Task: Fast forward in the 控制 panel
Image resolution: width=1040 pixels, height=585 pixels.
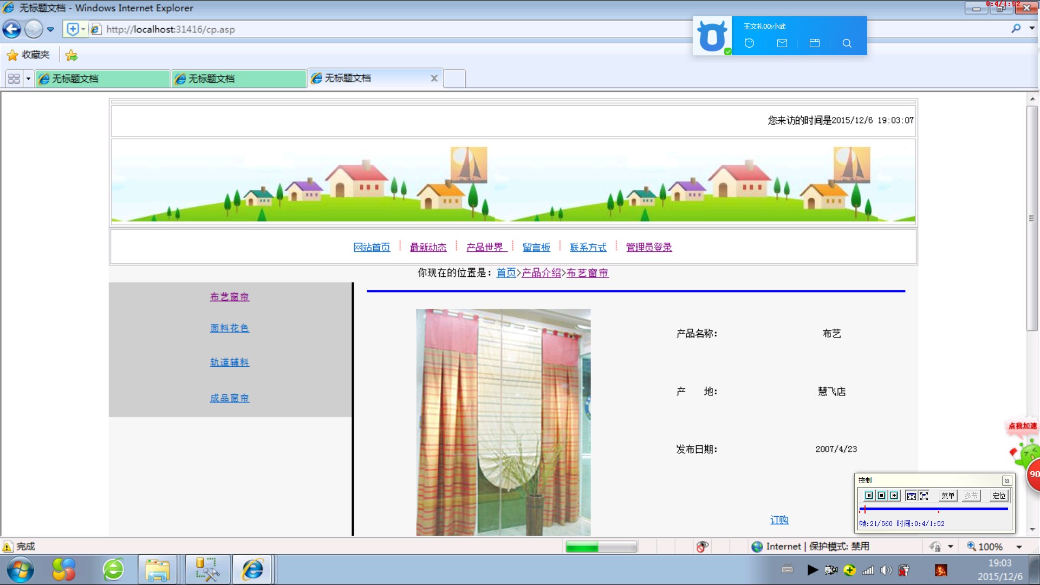Action: tap(894, 496)
